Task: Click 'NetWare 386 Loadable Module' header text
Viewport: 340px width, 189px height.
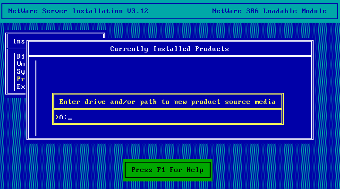Action: [269, 11]
